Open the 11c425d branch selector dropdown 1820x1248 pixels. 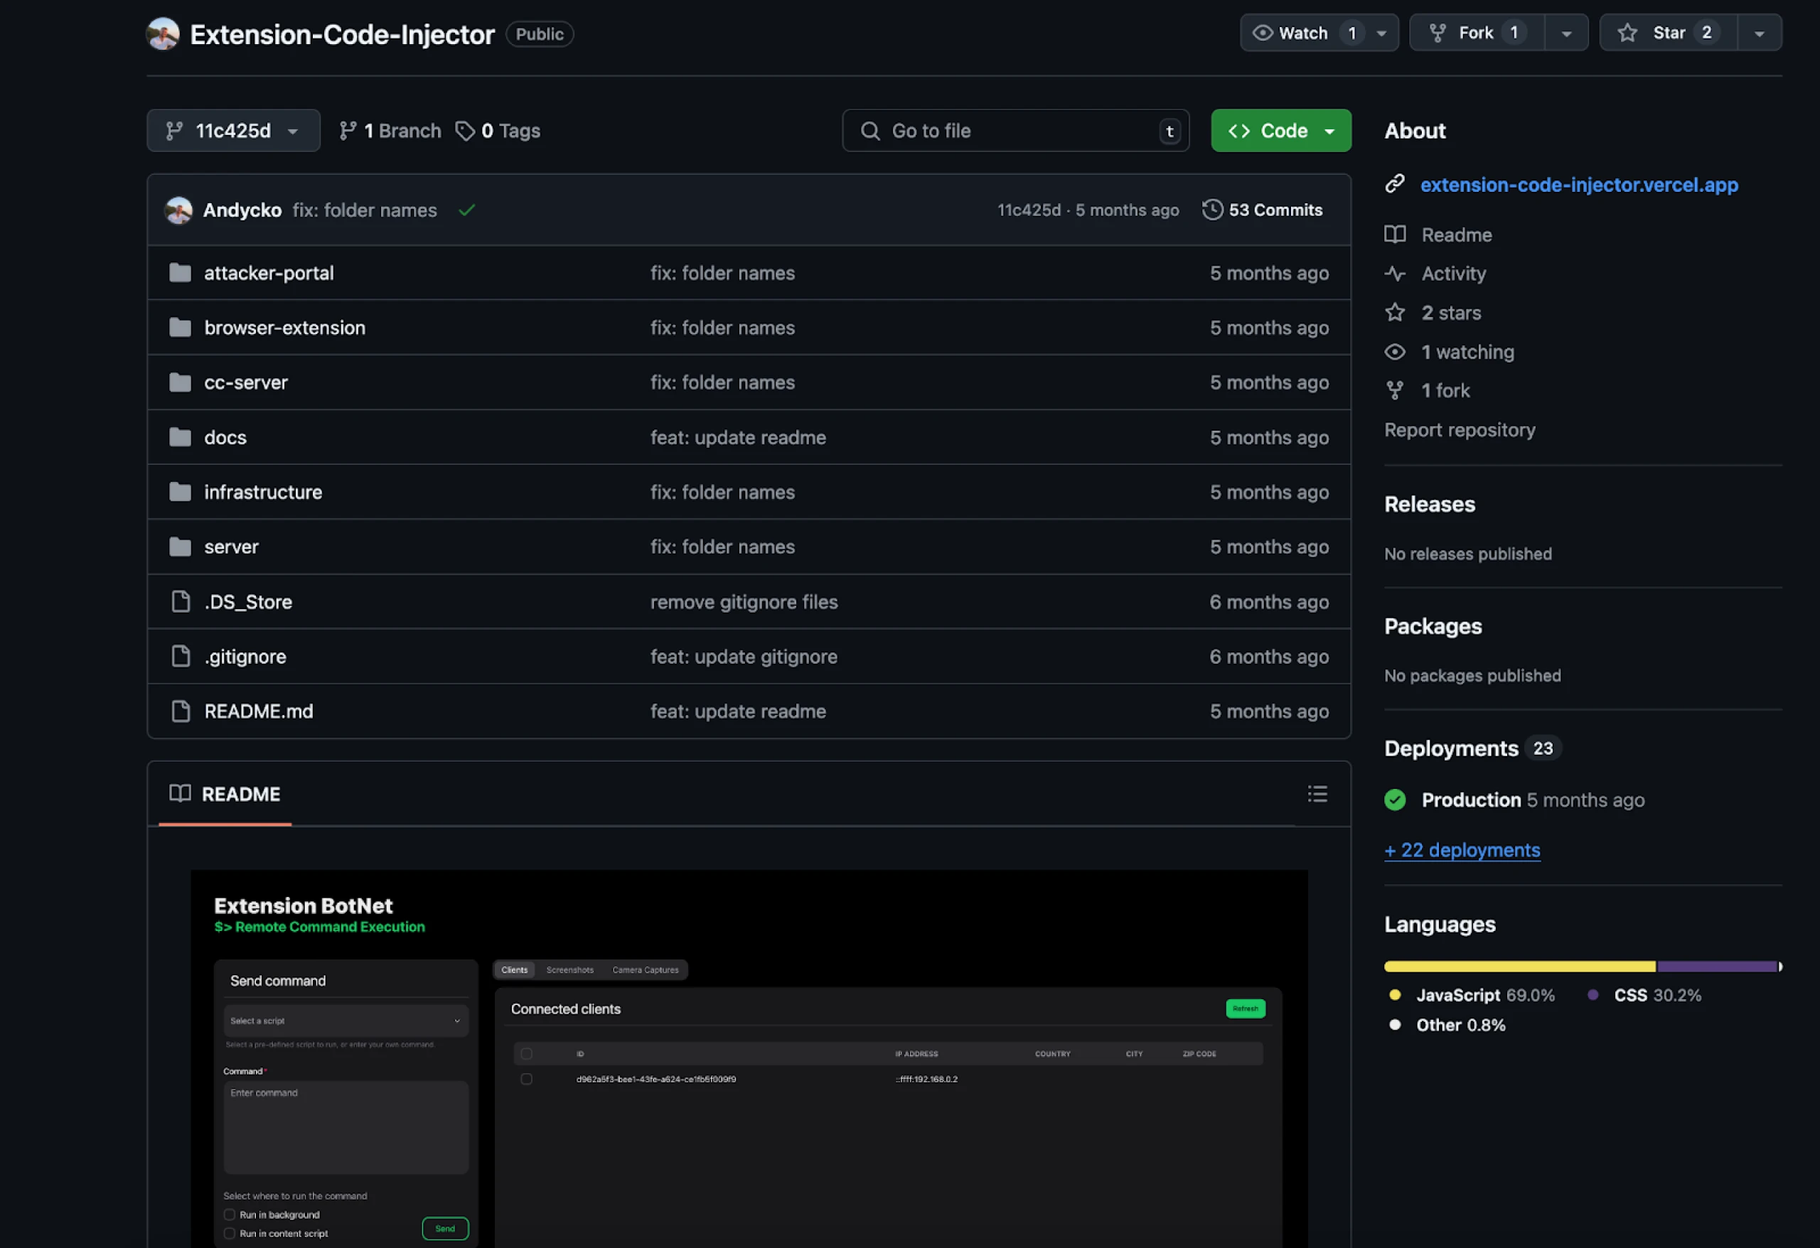click(x=233, y=131)
